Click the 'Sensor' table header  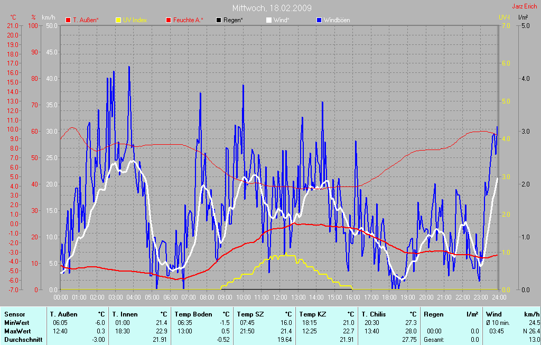coord(15,315)
